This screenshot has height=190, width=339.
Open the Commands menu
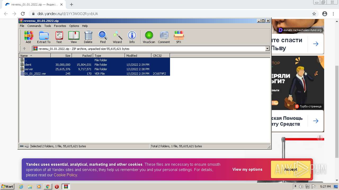click(x=34, y=26)
